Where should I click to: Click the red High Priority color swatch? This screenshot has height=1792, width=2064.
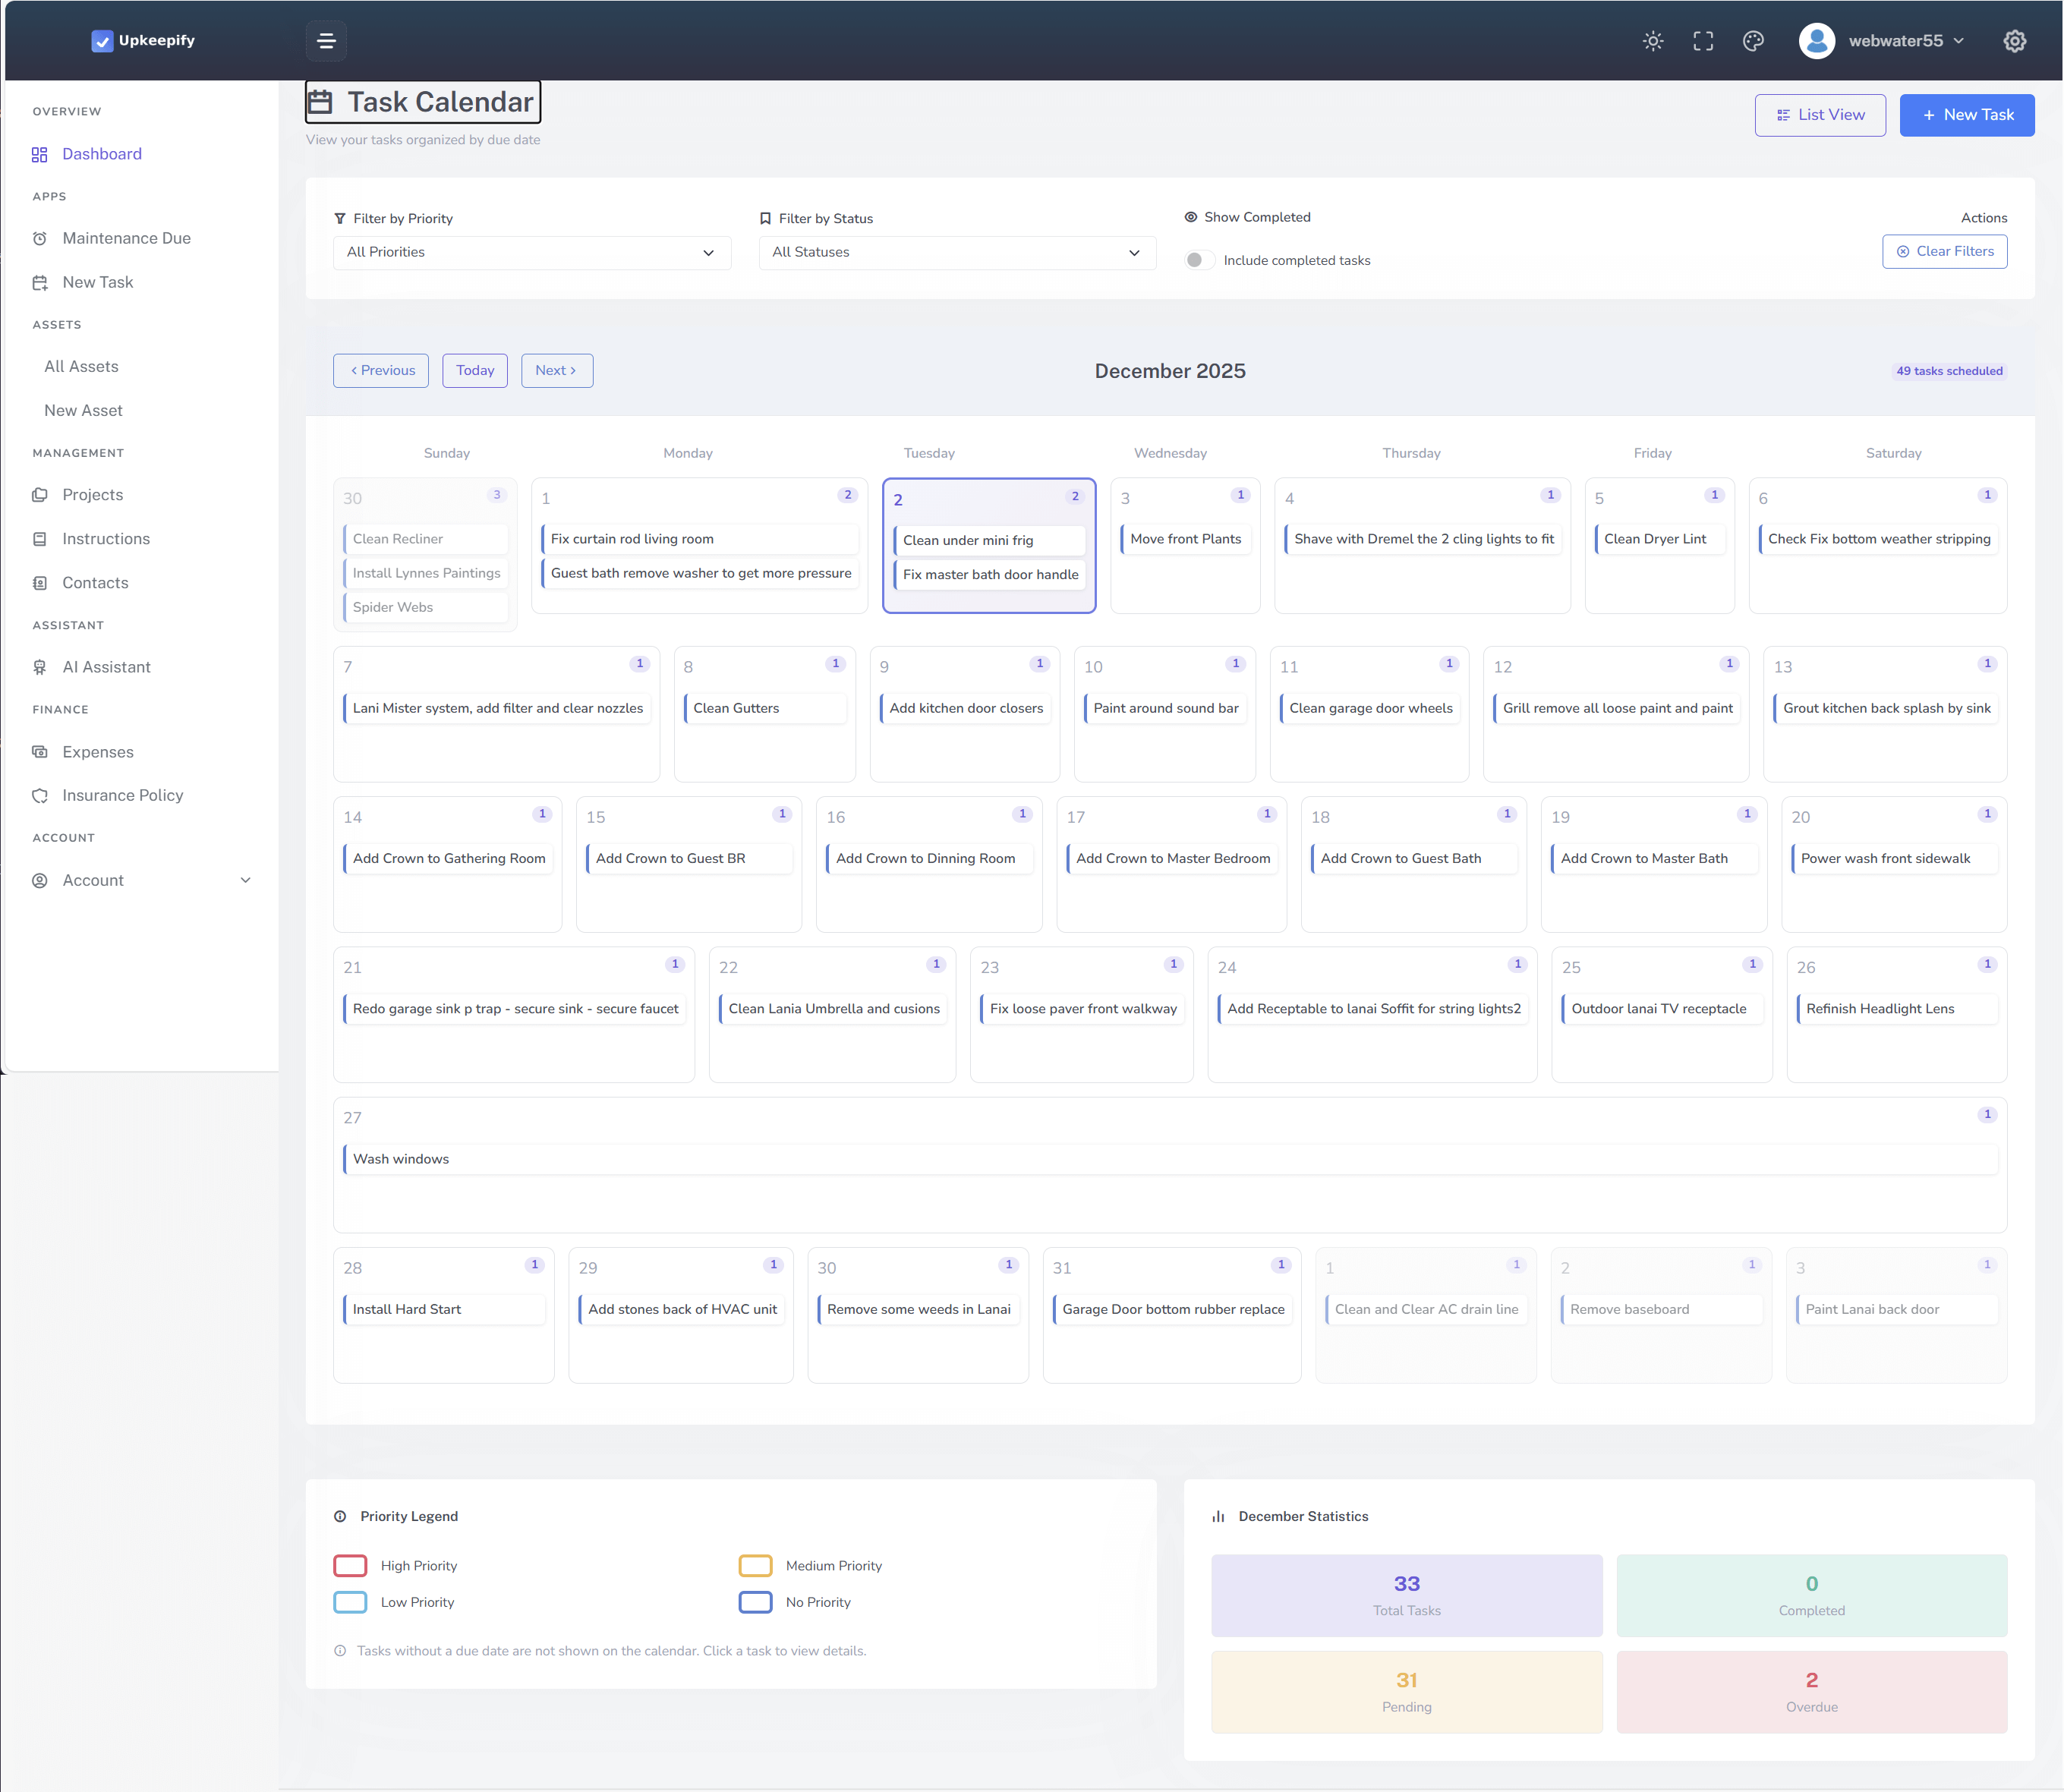point(350,1565)
